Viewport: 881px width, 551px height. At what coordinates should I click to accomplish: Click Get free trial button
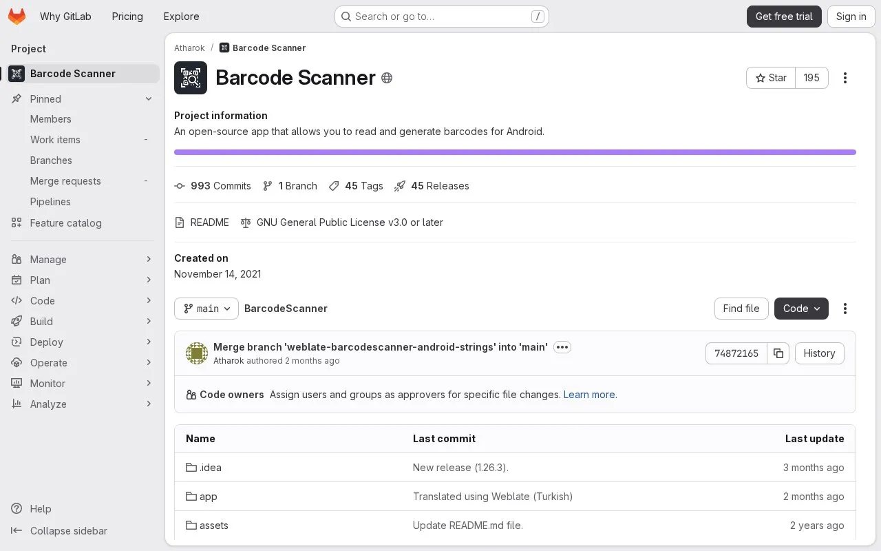click(x=784, y=17)
